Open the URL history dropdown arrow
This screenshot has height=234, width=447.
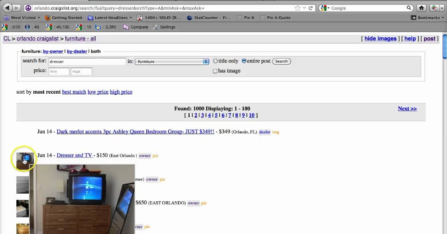[x=304, y=8]
